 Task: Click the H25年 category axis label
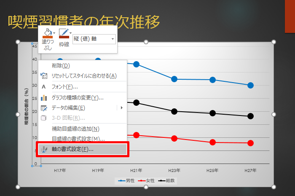click(x=212, y=170)
